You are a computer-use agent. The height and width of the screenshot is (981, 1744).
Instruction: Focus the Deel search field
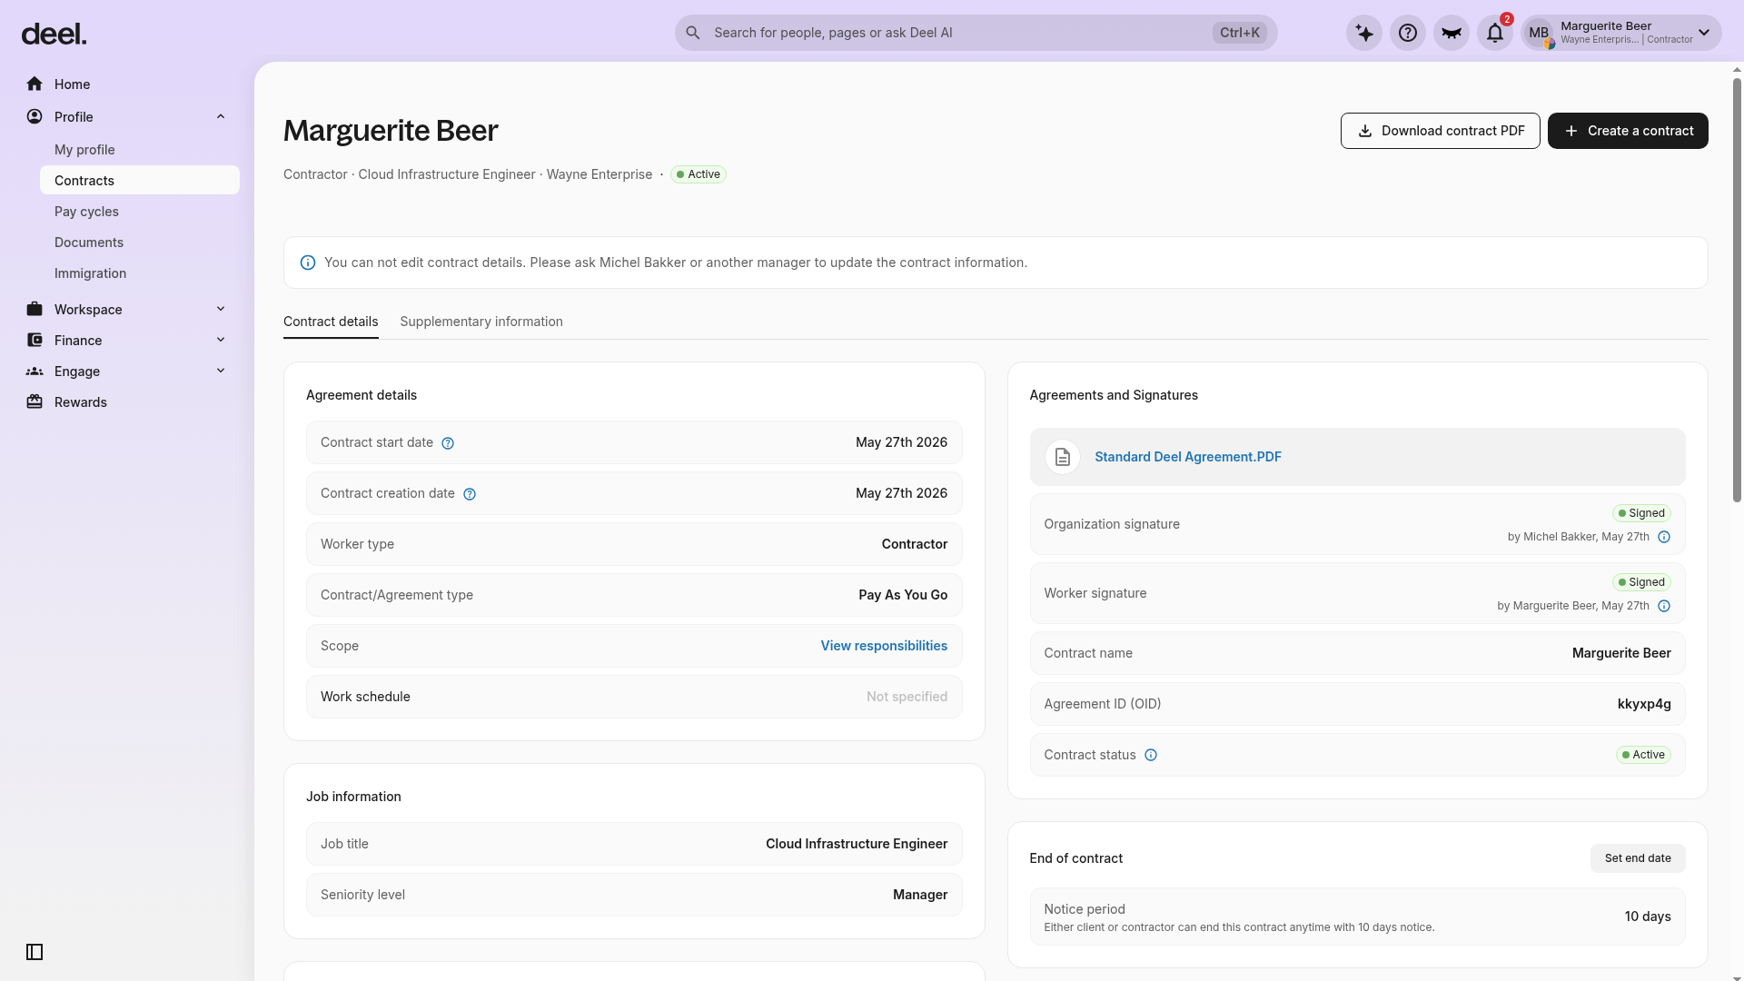point(976,33)
